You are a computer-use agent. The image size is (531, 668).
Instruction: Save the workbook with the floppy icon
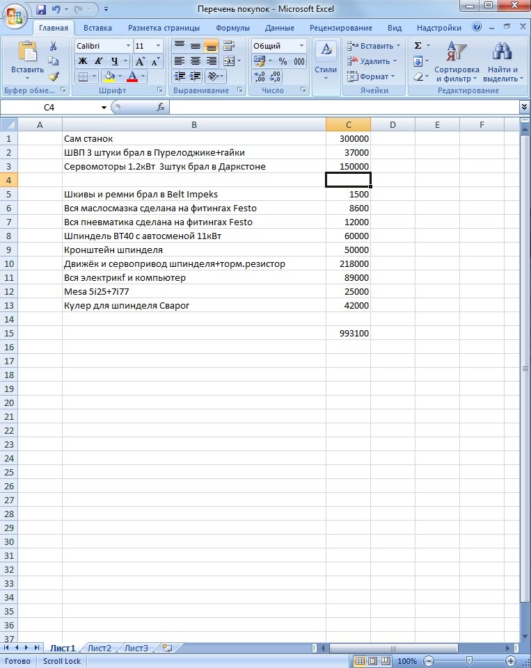(x=41, y=9)
